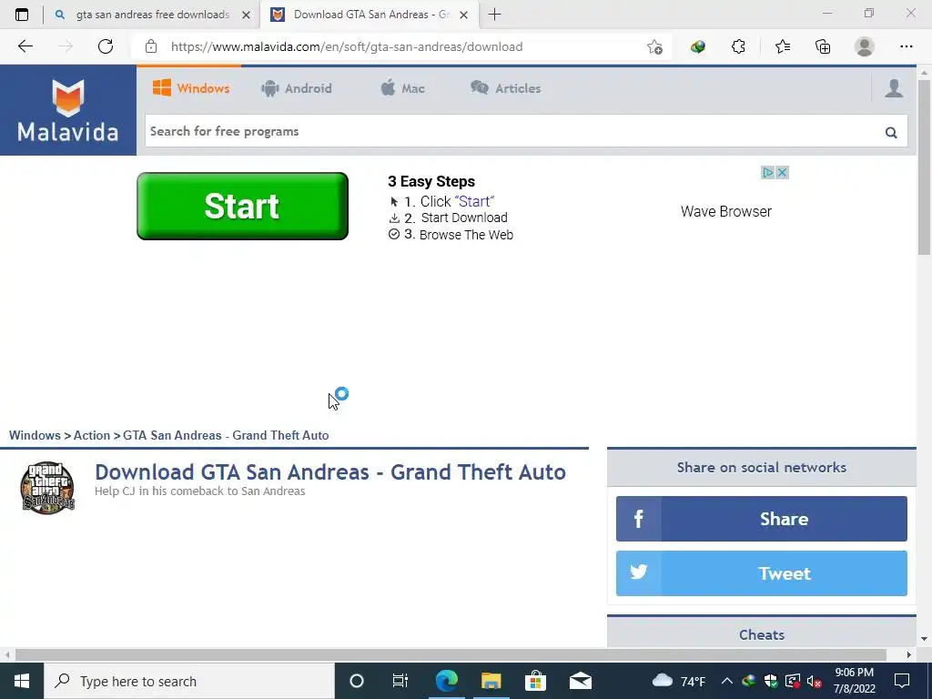Open the Extensions puzzle icon
The width and height of the screenshot is (932, 699).
tap(738, 46)
